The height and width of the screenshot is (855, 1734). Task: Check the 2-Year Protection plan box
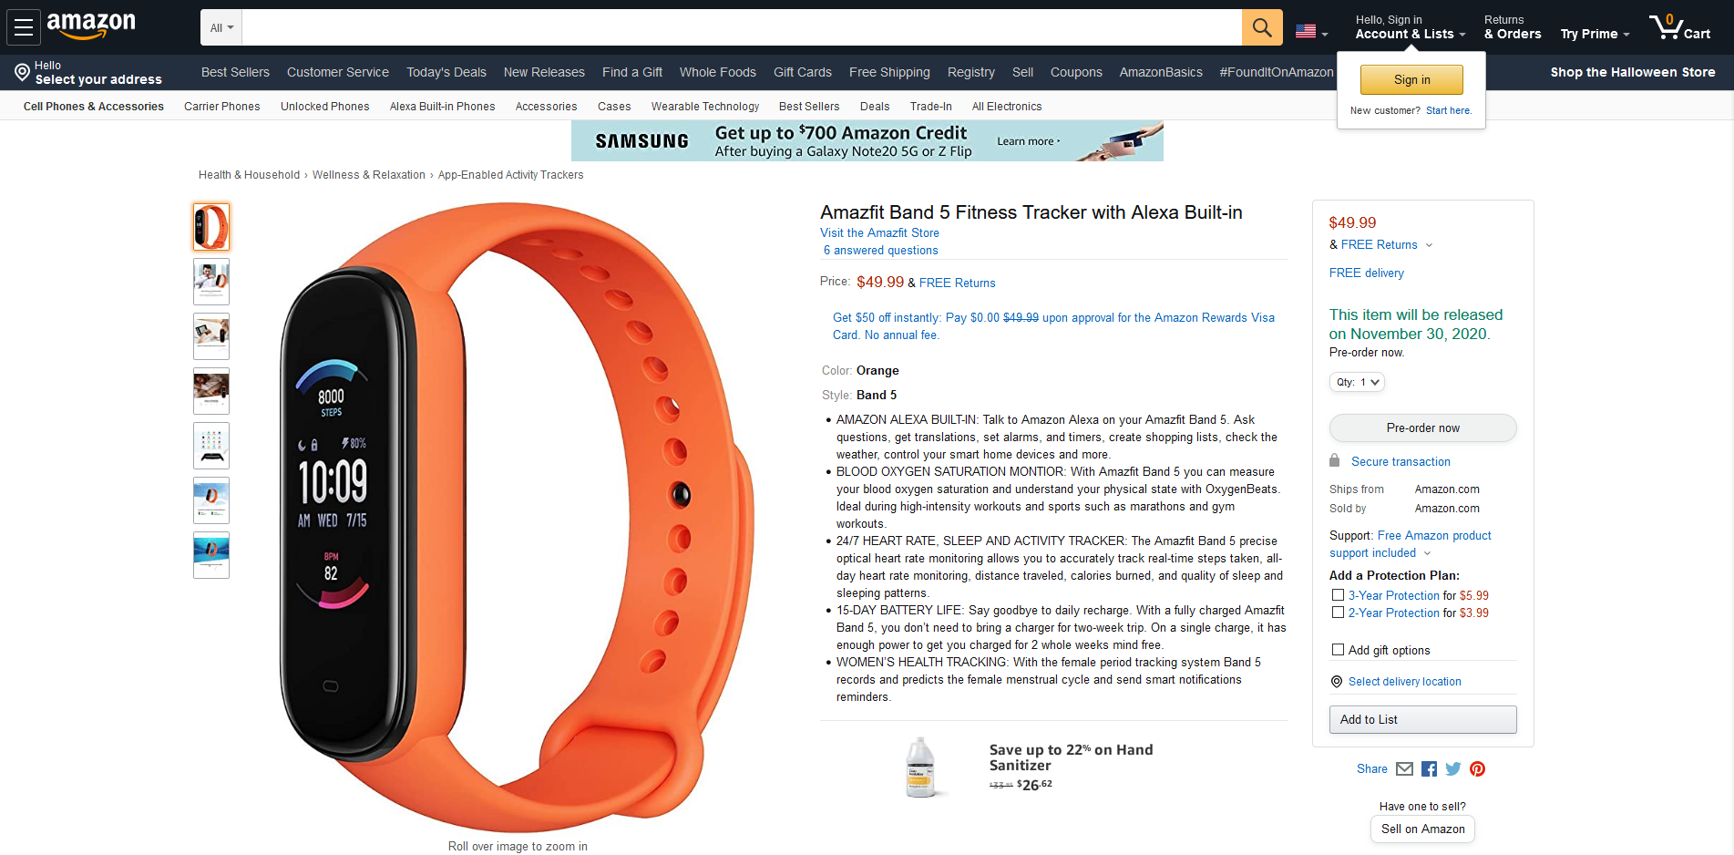(x=1338, y=613)
